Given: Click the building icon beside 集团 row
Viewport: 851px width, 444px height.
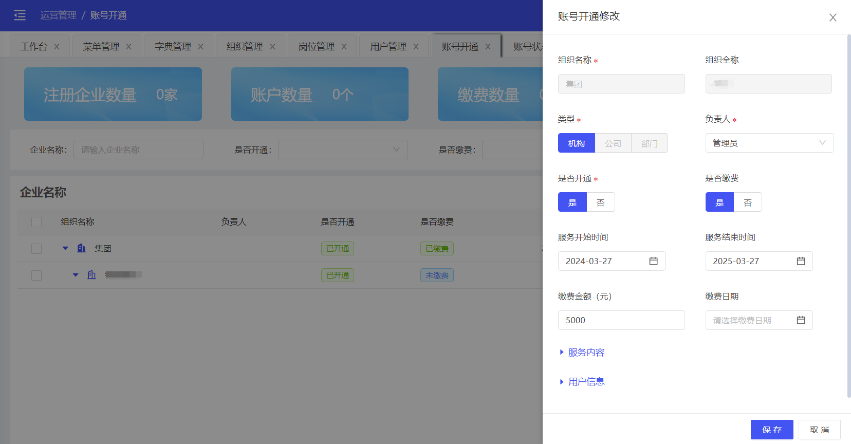Looking at the screenshot, I should pyautogui.click(x=81, y=248).
